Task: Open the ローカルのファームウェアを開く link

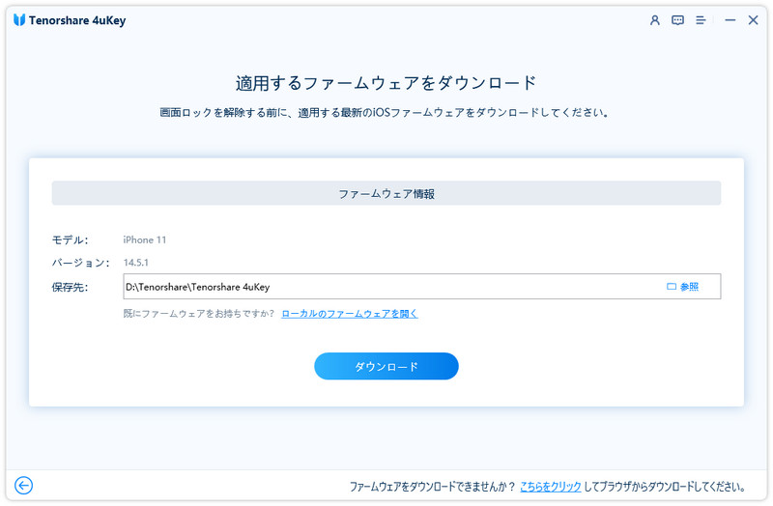Action: [350, 314]
